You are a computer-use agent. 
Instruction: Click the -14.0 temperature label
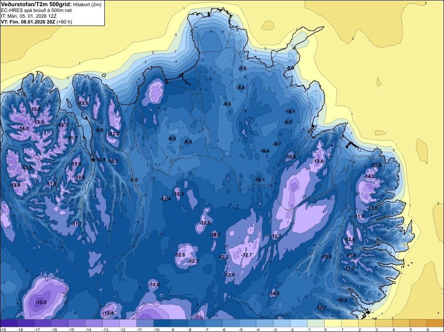tap(23, 129)
